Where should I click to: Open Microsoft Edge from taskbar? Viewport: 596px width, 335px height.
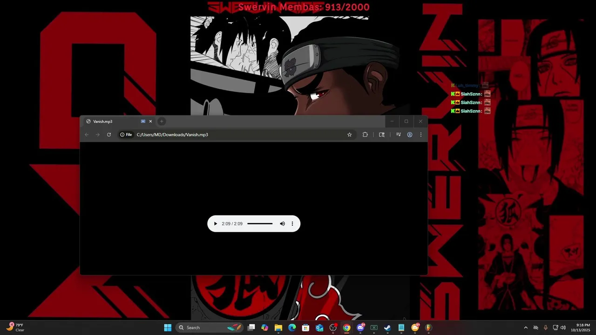pos(292,328)
